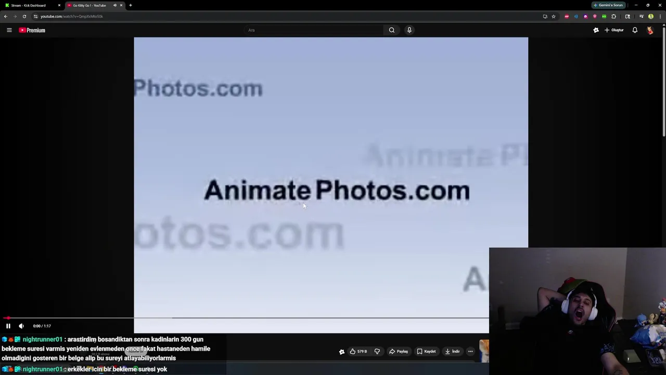The height and width of the screenshot is (375, 666).
Task: Open the purple extension icon
Action: 585,16
